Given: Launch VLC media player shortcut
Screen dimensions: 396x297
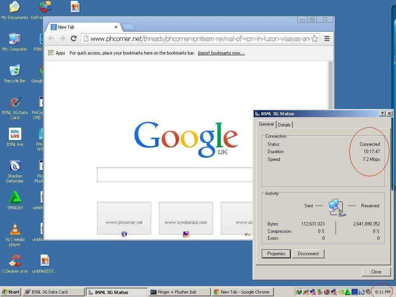Looking at the screenshot, I should coord(15,235).
